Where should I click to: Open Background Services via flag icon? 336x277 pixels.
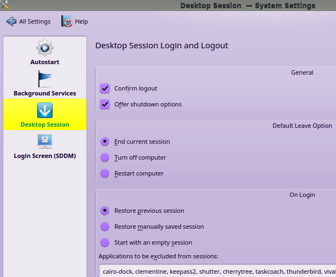pyautogui.click(x=44, y=79)
